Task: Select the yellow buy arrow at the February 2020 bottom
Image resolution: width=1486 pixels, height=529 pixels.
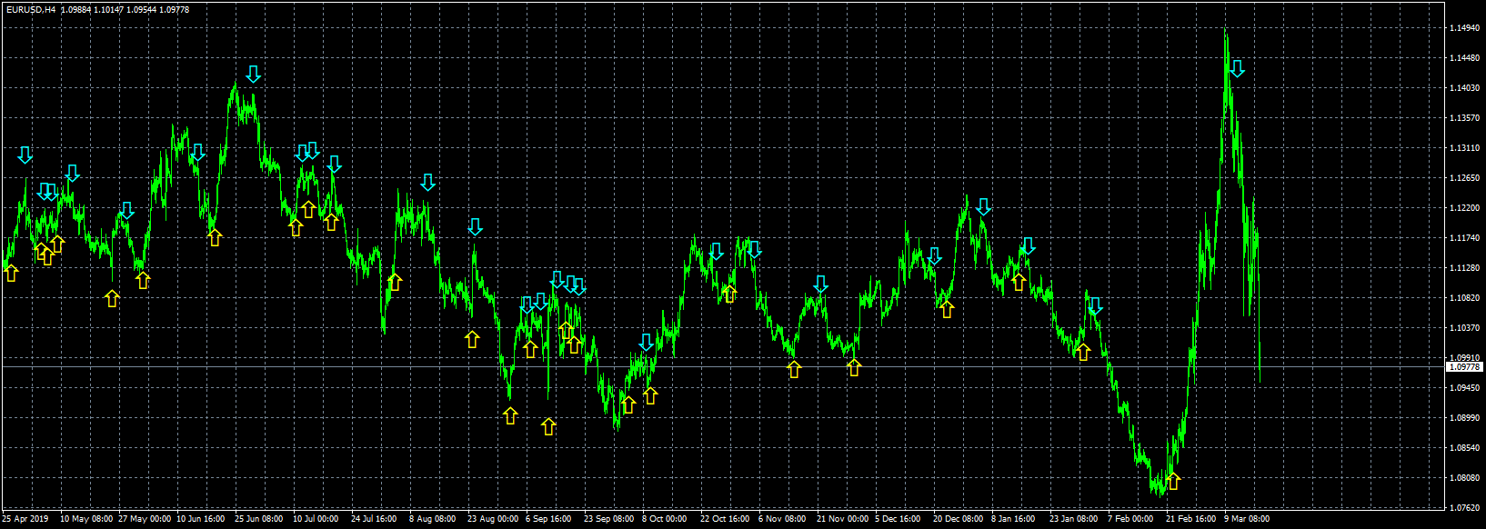Action: pyautogui.click(x=1173, y=481)
